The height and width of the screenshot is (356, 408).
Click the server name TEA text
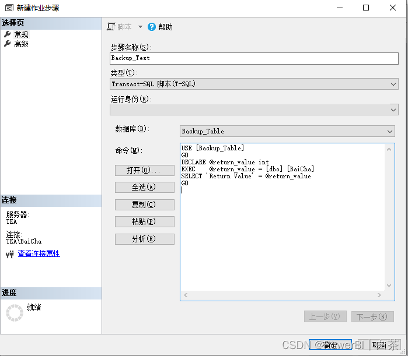click(x=12, y=221)
